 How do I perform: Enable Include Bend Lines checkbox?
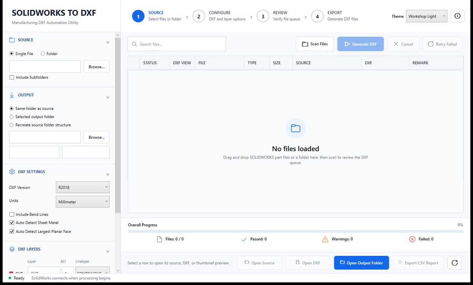11,215
